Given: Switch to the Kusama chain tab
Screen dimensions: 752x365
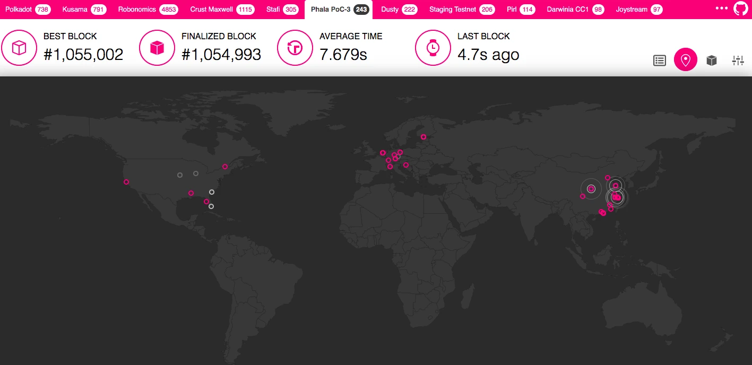Looking at the screenshot, I should point(84,10).
